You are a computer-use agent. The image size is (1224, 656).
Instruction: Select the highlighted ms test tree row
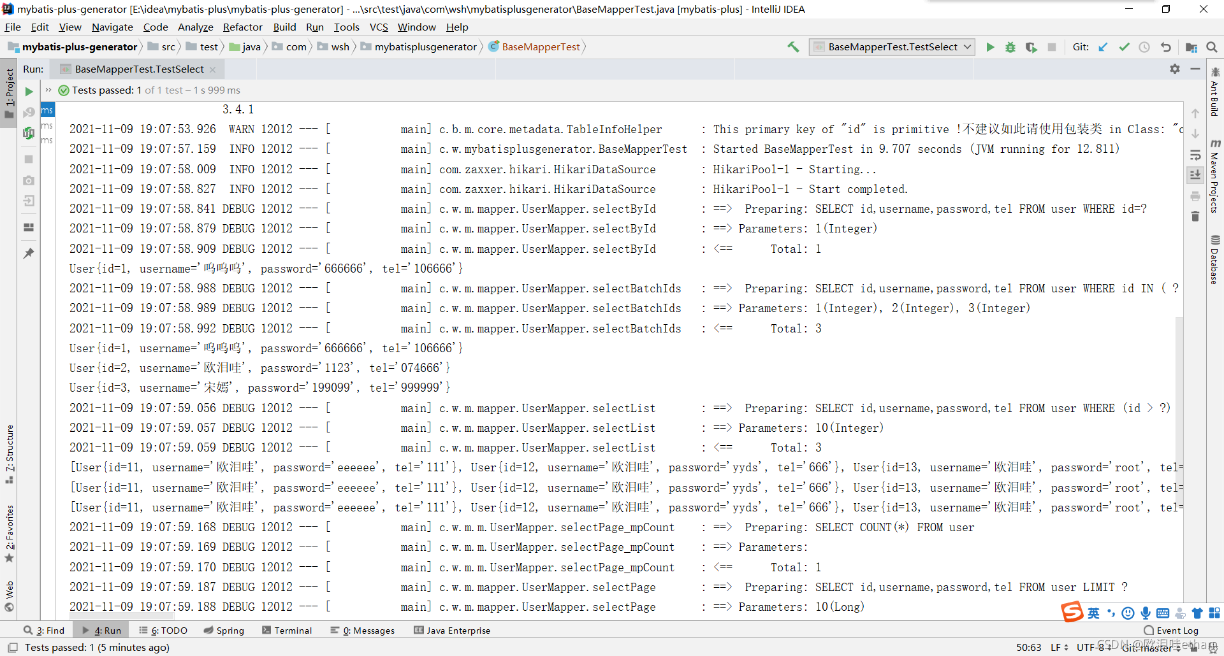coord(47,110)
